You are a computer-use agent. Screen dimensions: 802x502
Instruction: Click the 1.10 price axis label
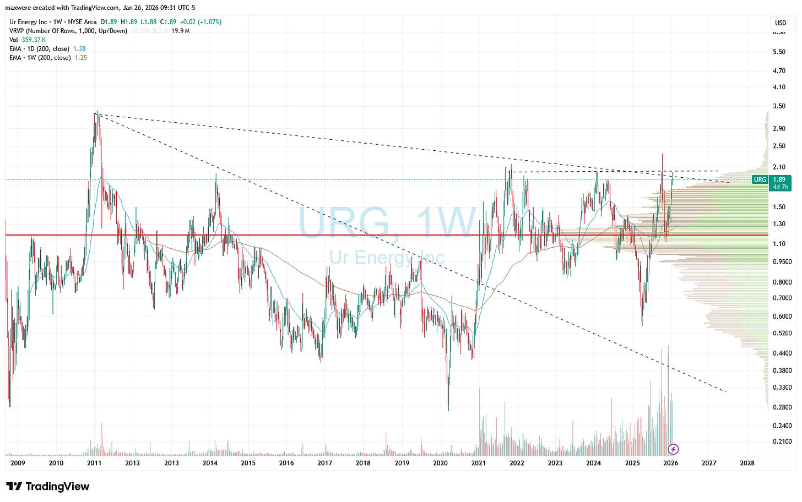click(x=779, y=243)
